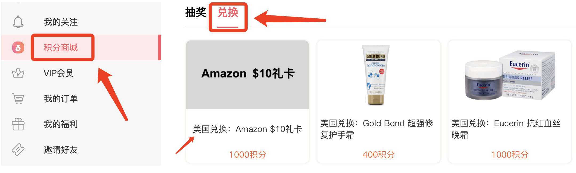Open the Amazon $10礼卡 image card
The width and height of the screenshot is (576, 173).
pyautogui.click(x=247, y=75)
